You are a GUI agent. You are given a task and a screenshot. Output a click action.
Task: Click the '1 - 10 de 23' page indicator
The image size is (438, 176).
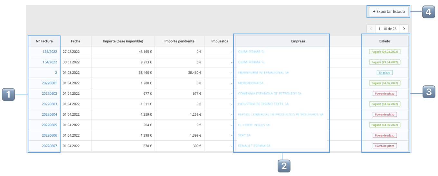coord(387,29)
